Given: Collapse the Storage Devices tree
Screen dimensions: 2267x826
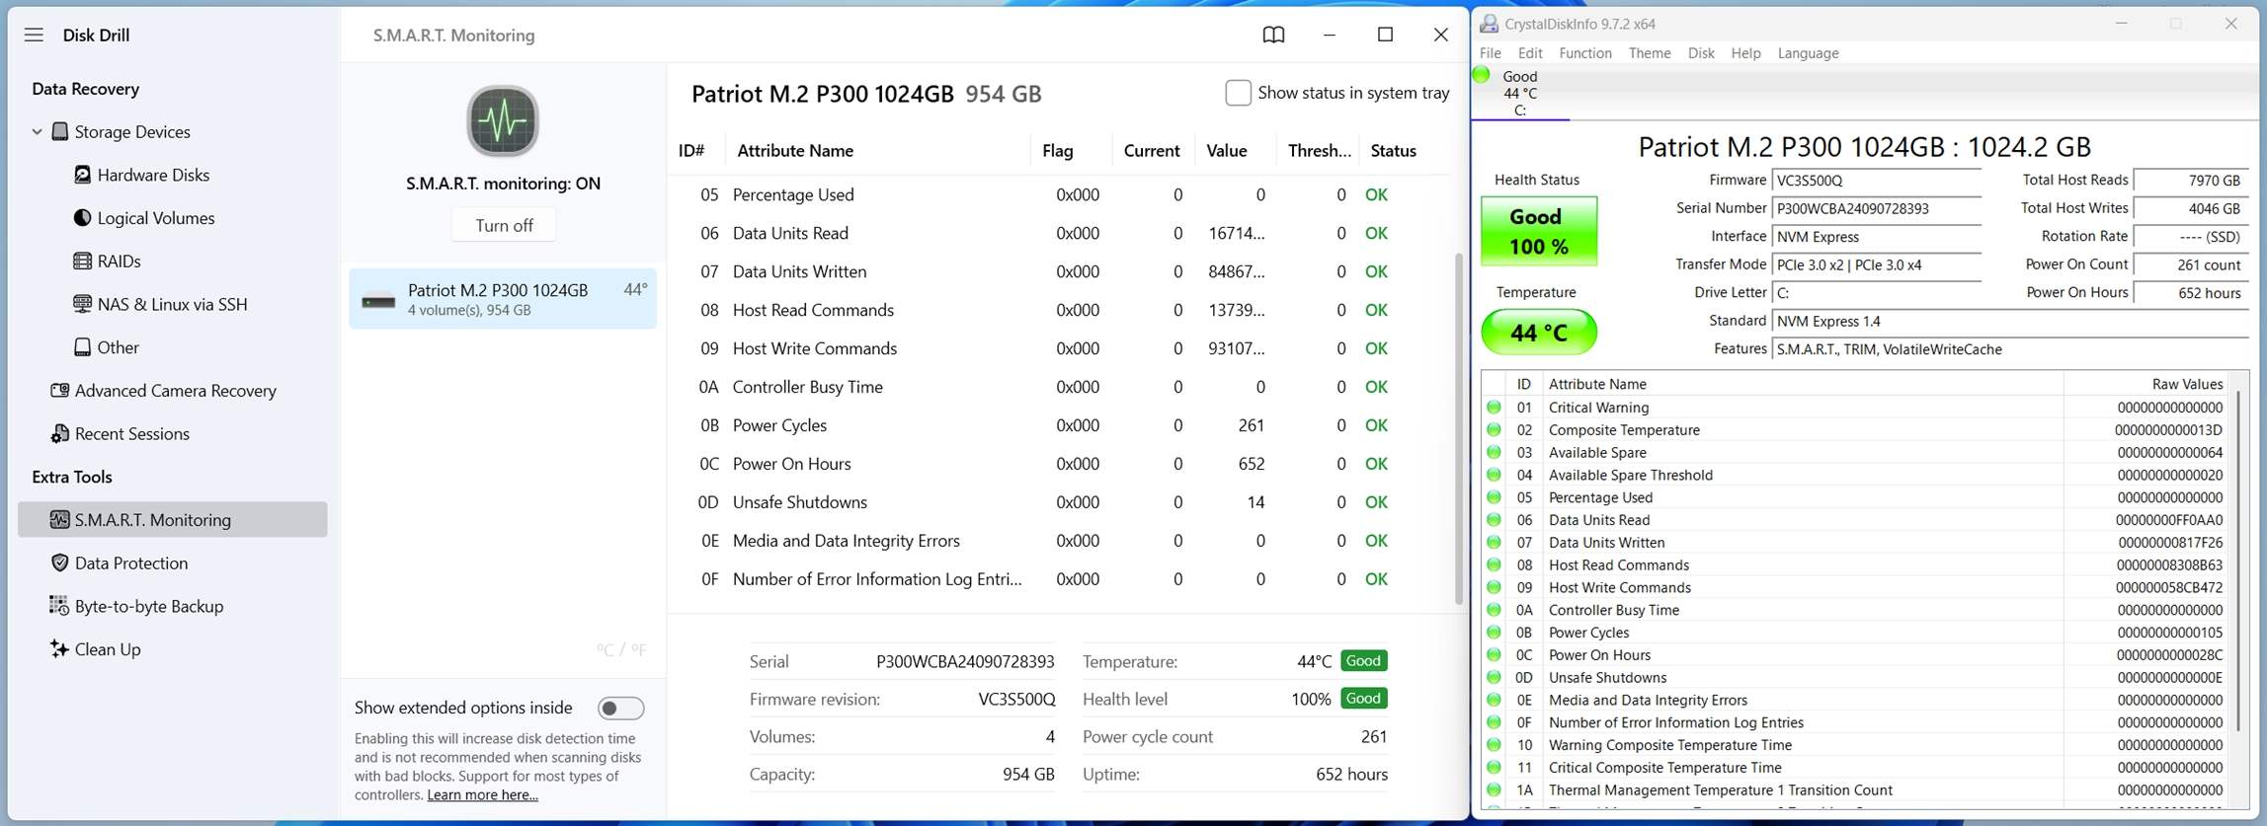Looking at the screenshot, I should click(x=37, y=131).
